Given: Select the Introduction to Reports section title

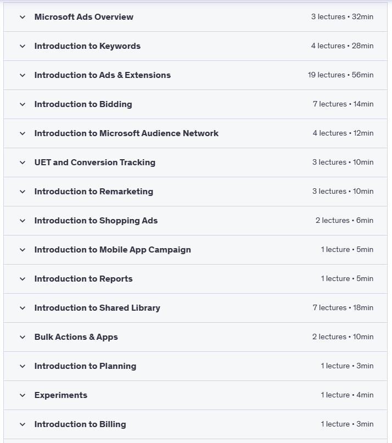Looking at the screenshot, I should 83,279.
